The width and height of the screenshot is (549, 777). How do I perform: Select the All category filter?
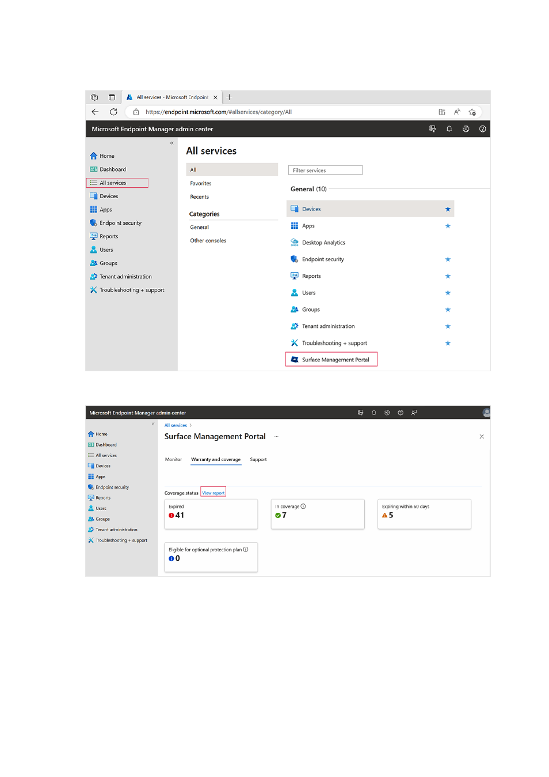(232, 170)
